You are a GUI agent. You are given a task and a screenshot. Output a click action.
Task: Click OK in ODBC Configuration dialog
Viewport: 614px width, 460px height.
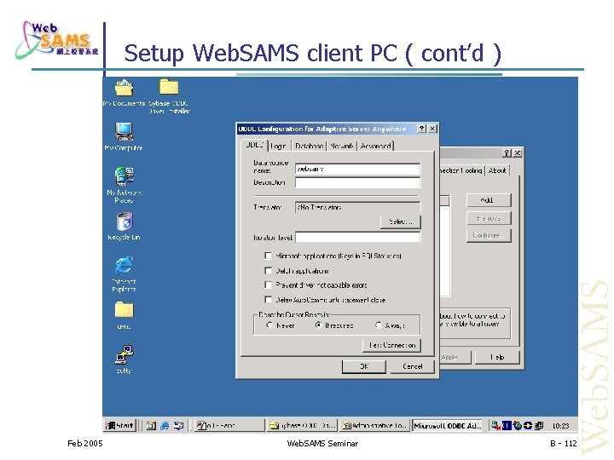[364, 366]
